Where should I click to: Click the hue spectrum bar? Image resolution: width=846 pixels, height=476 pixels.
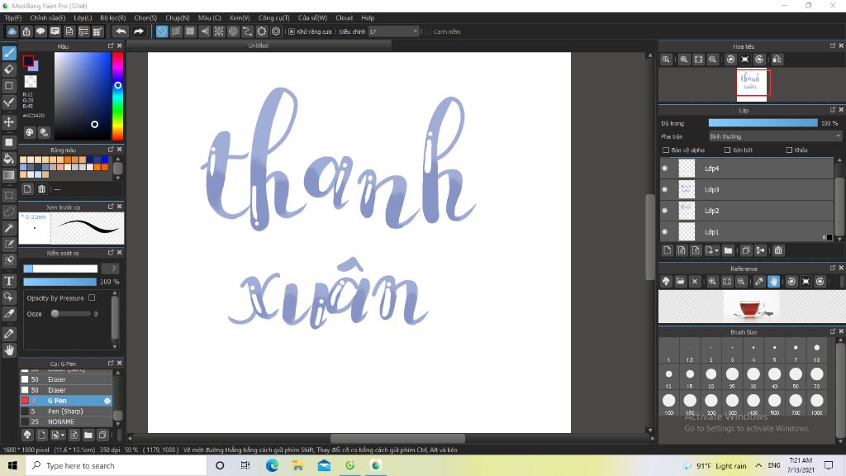click(x=117, y=96)
